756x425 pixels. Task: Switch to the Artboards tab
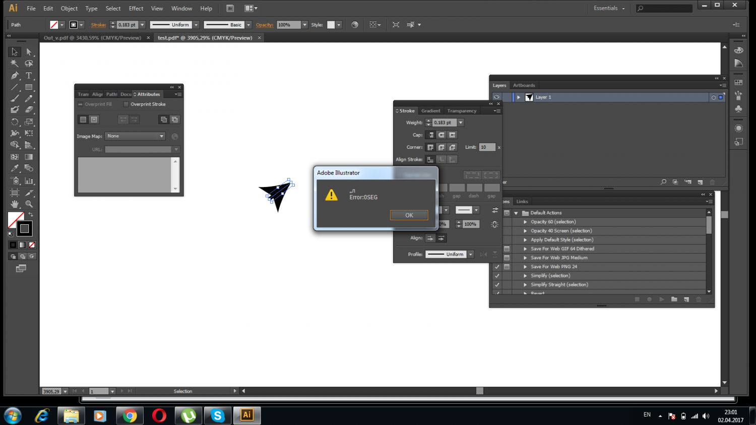pyautogui.click(x=524, y=85)
